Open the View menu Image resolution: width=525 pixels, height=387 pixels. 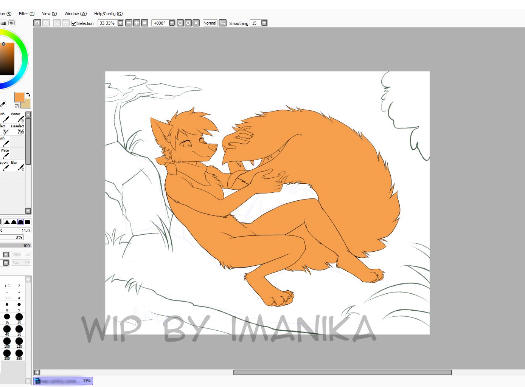[x=49, y=14]
